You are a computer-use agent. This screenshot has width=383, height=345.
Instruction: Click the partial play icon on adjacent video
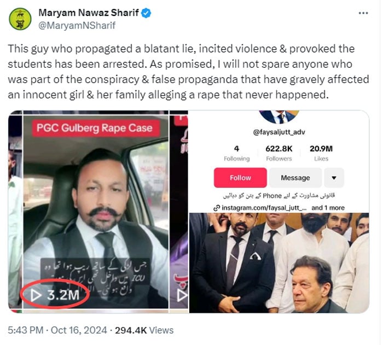pos(182,295)
